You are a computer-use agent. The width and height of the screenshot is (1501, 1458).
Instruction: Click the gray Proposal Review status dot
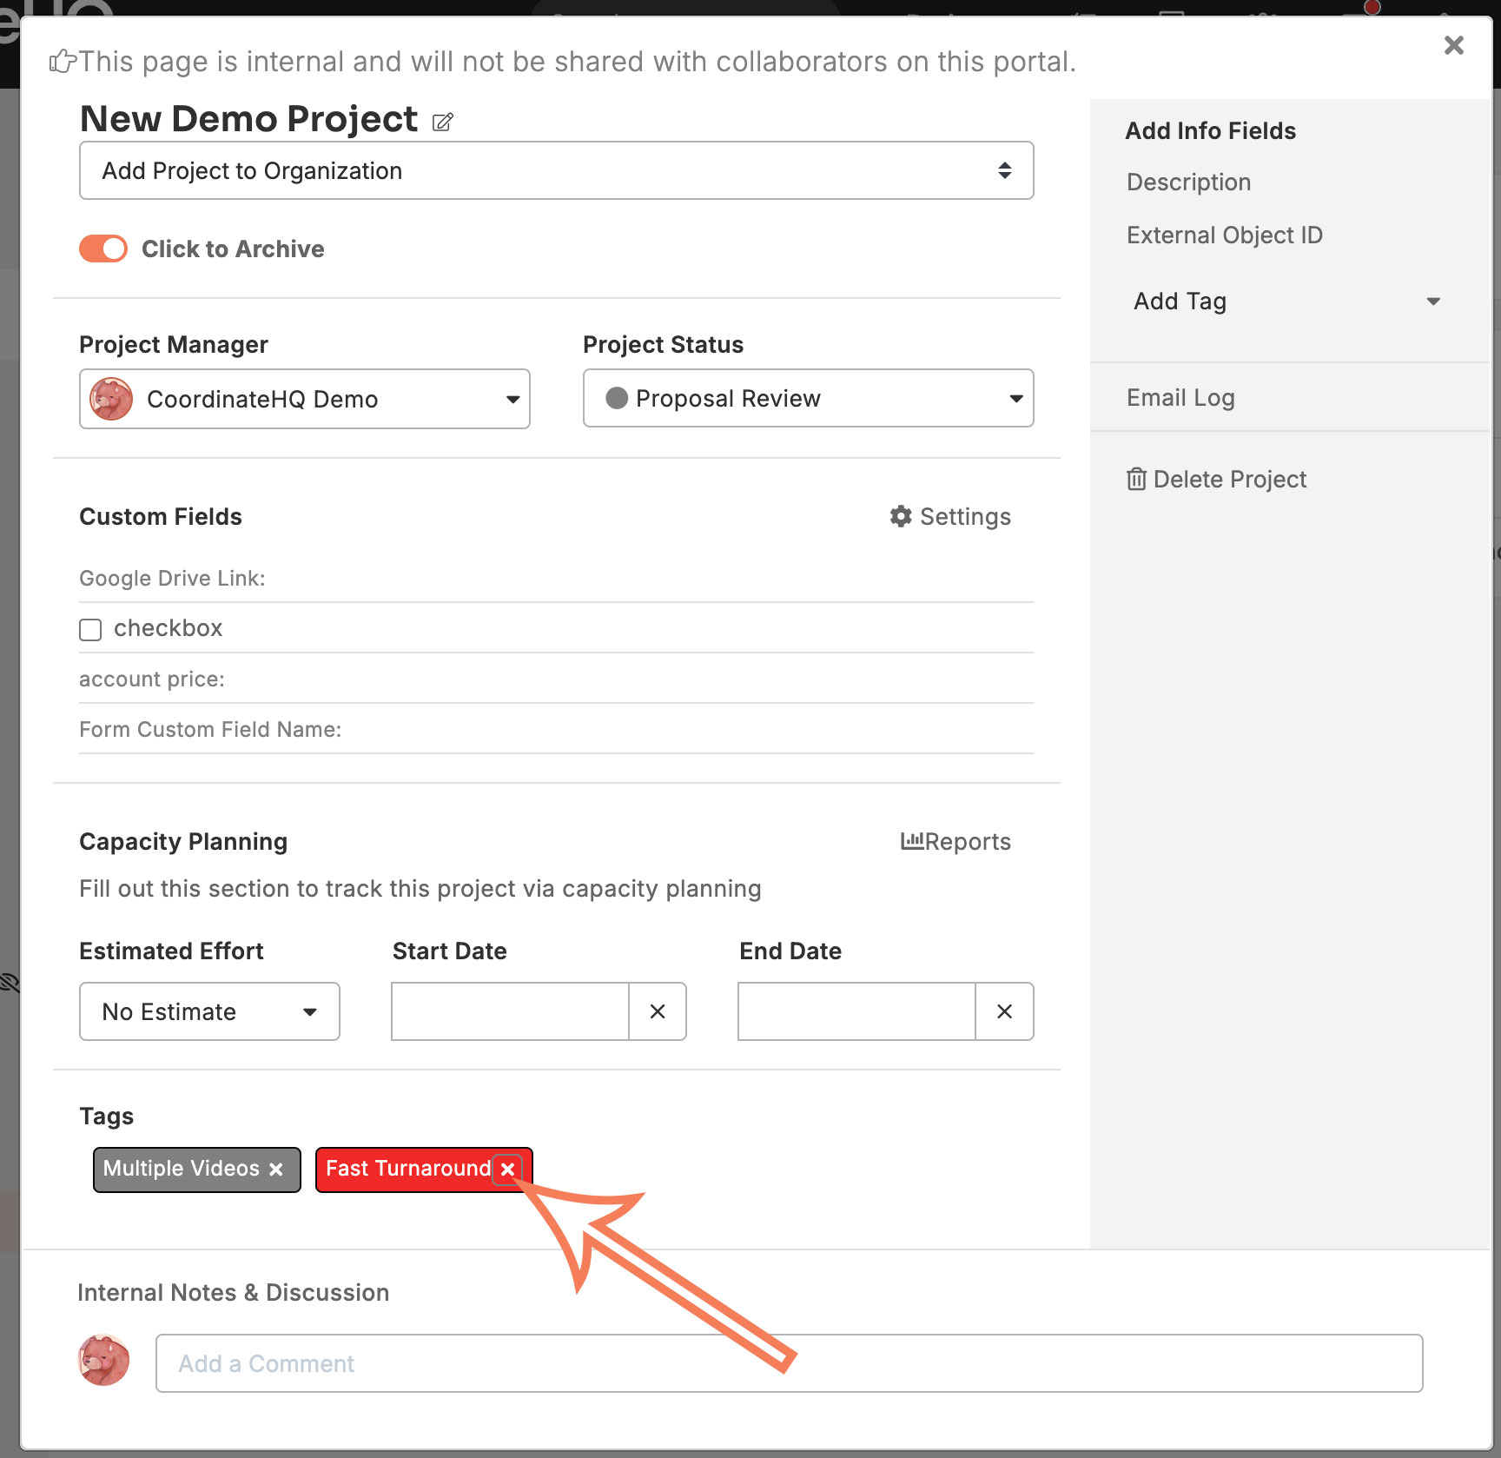(x=617, y=398)
